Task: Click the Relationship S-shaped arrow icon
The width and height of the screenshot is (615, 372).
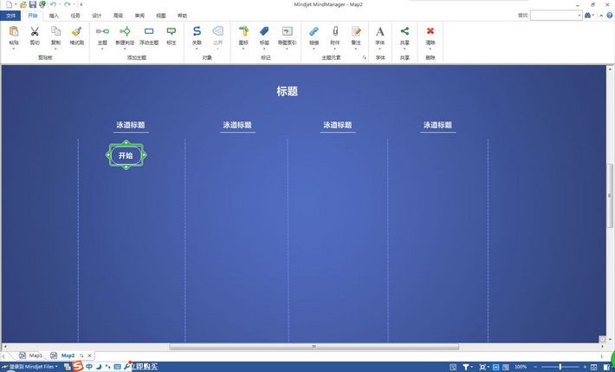Action: 197,31
